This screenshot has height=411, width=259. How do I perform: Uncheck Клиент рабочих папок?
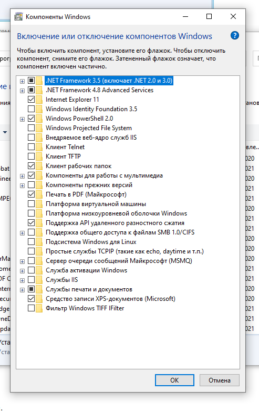[31, 166]
